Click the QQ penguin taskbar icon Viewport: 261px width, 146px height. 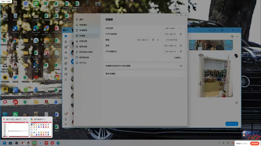tap(28, 143)
